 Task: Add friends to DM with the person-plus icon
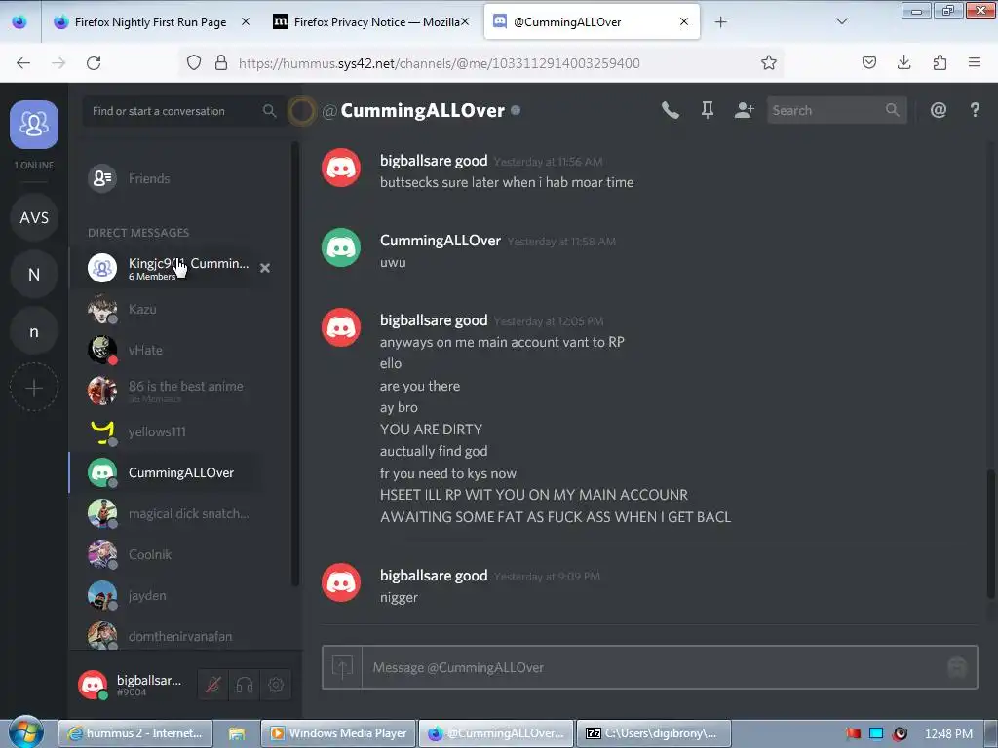click(744, 111)
